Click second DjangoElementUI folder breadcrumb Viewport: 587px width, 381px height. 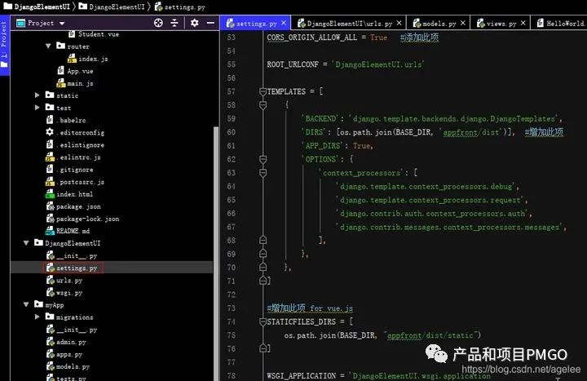tap(112, 7)
